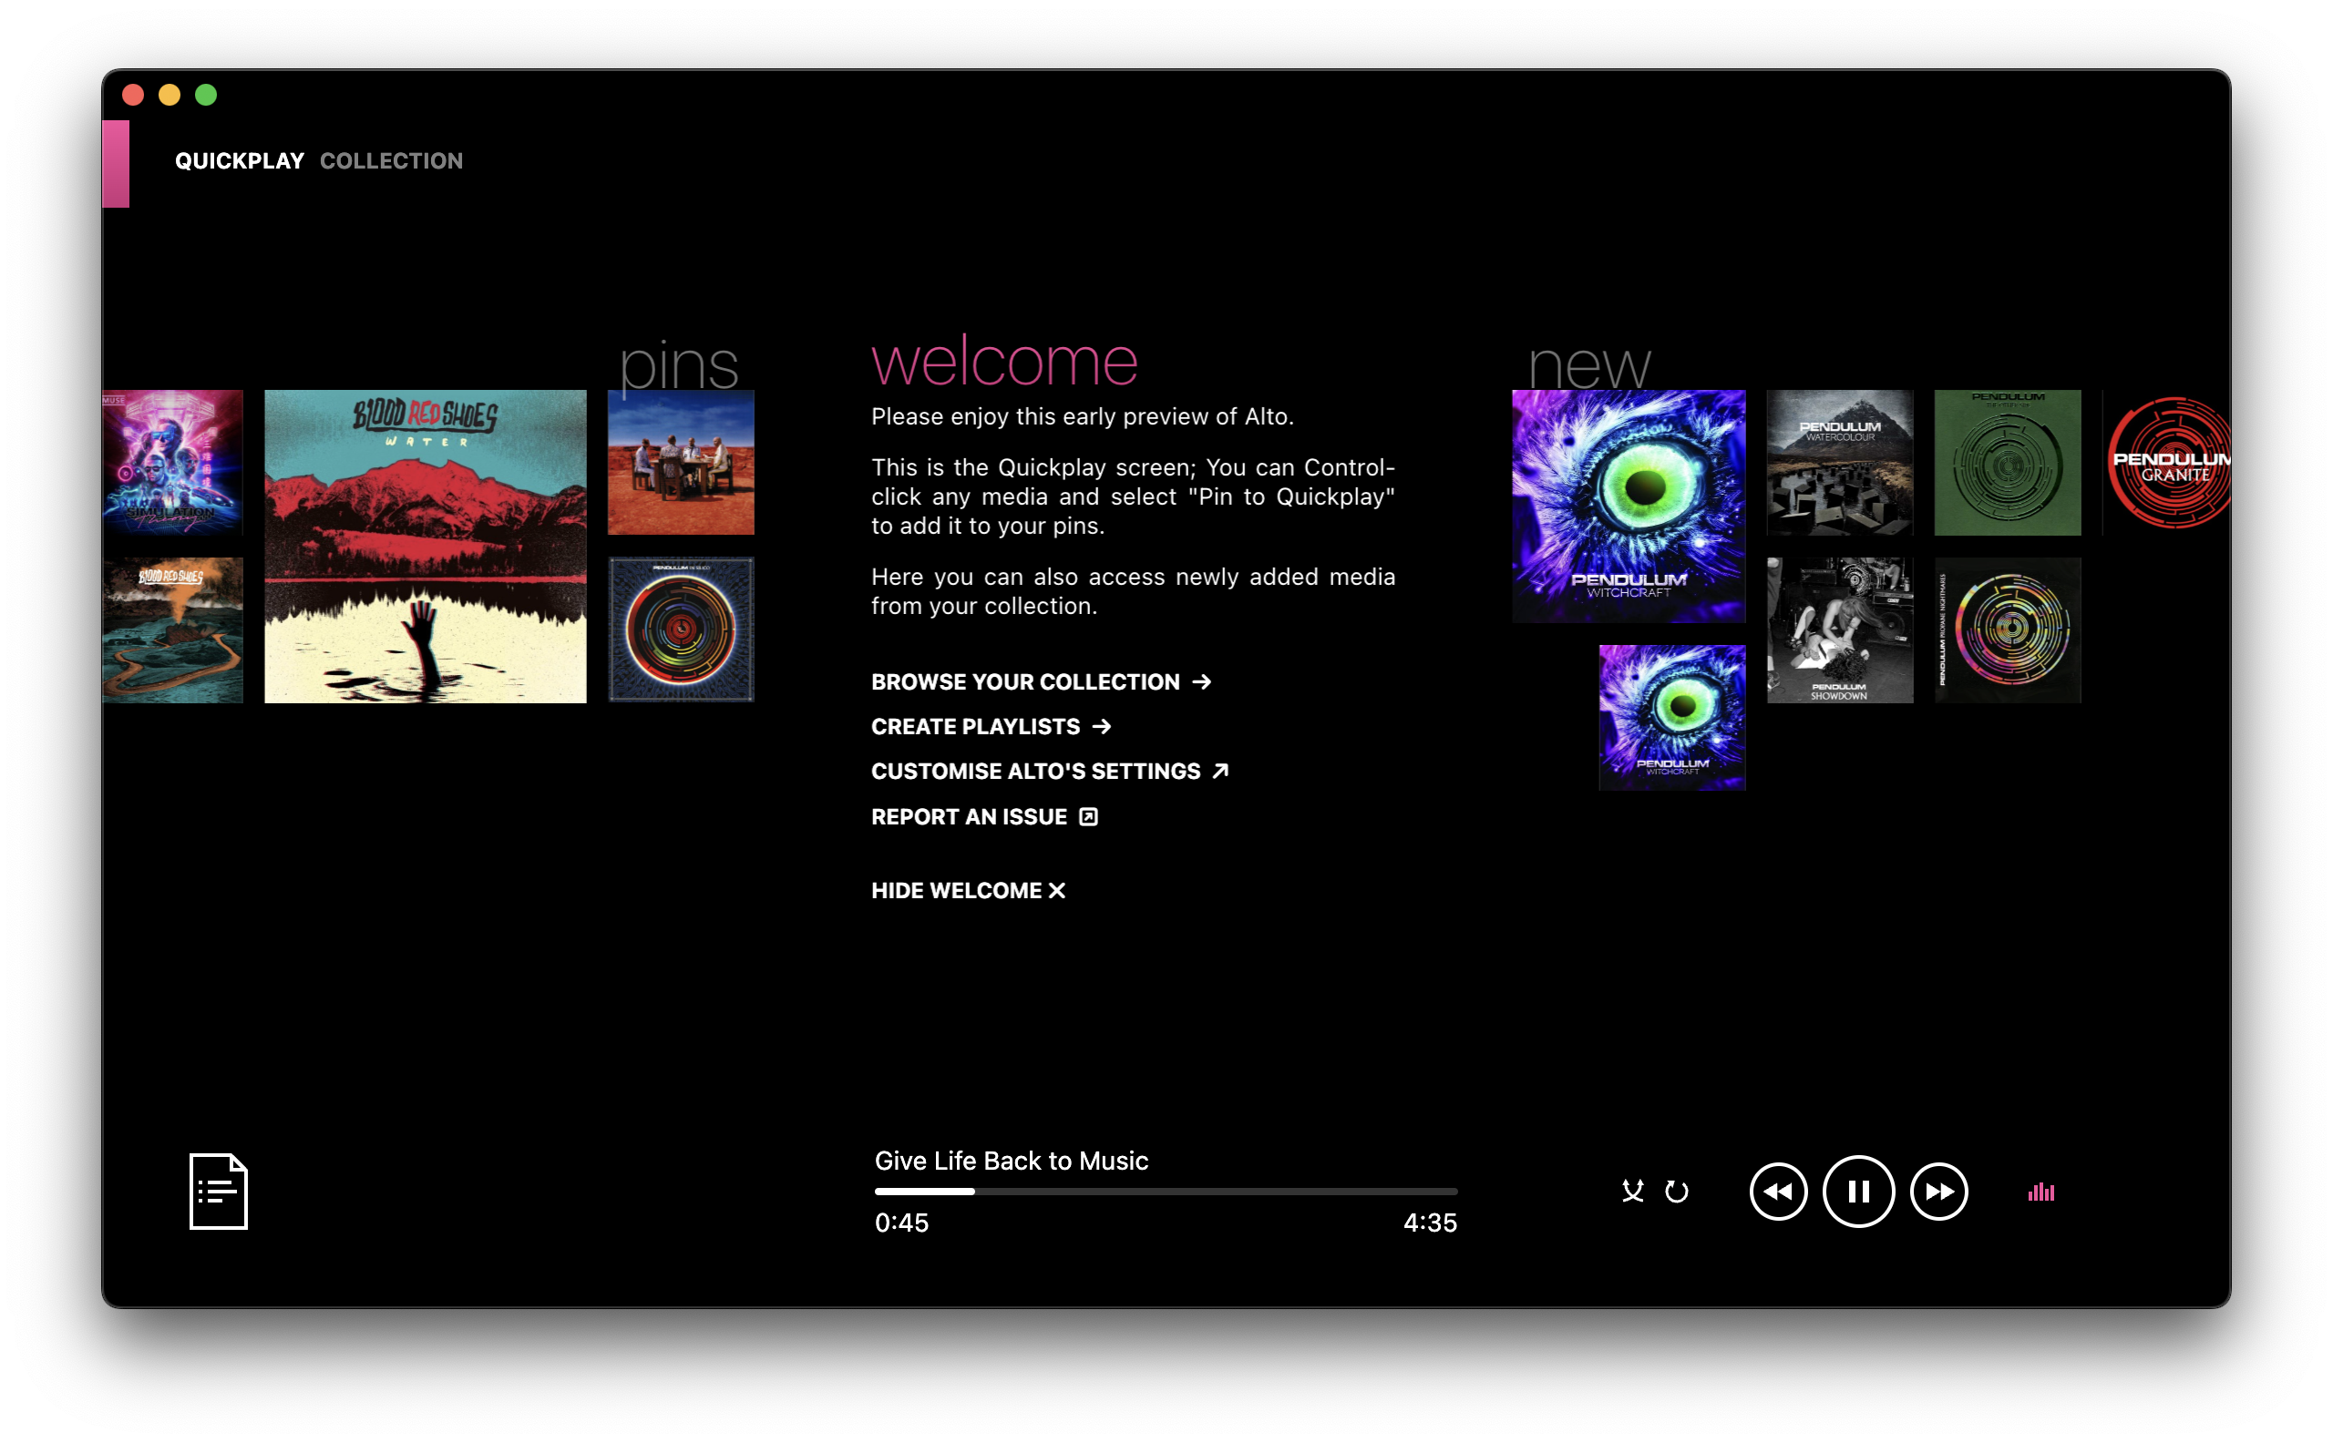Zoom the window with green button

click(206, 95)
